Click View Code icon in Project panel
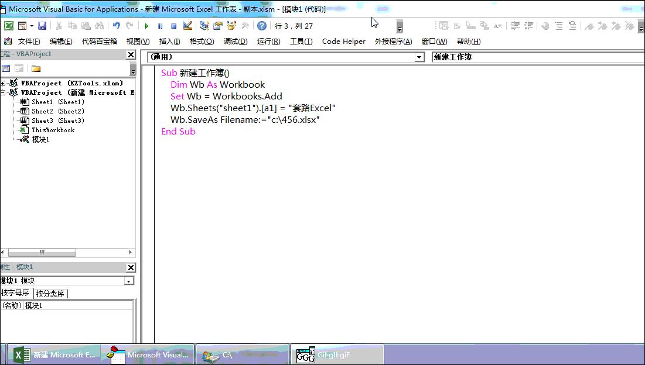 pos(6,68)
